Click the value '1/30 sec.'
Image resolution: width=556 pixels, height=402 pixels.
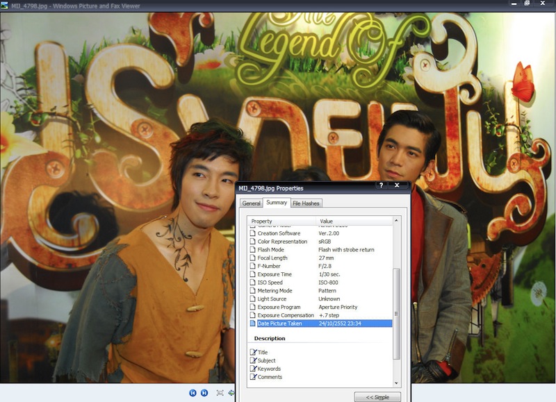pyautogui.click(x=329, y=274)
